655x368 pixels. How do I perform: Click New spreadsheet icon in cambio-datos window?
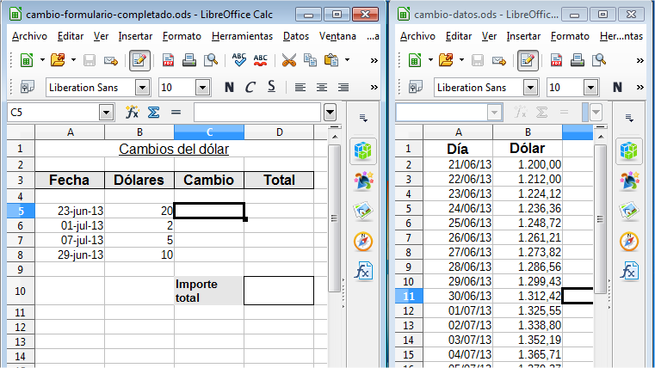(415, 60)
